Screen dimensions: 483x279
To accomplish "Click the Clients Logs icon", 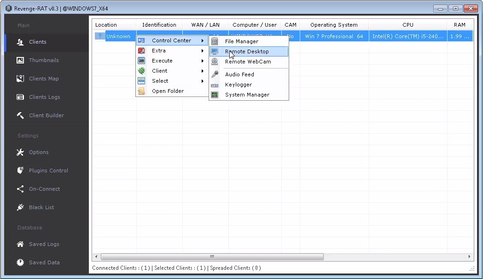I will click(20, 97).
